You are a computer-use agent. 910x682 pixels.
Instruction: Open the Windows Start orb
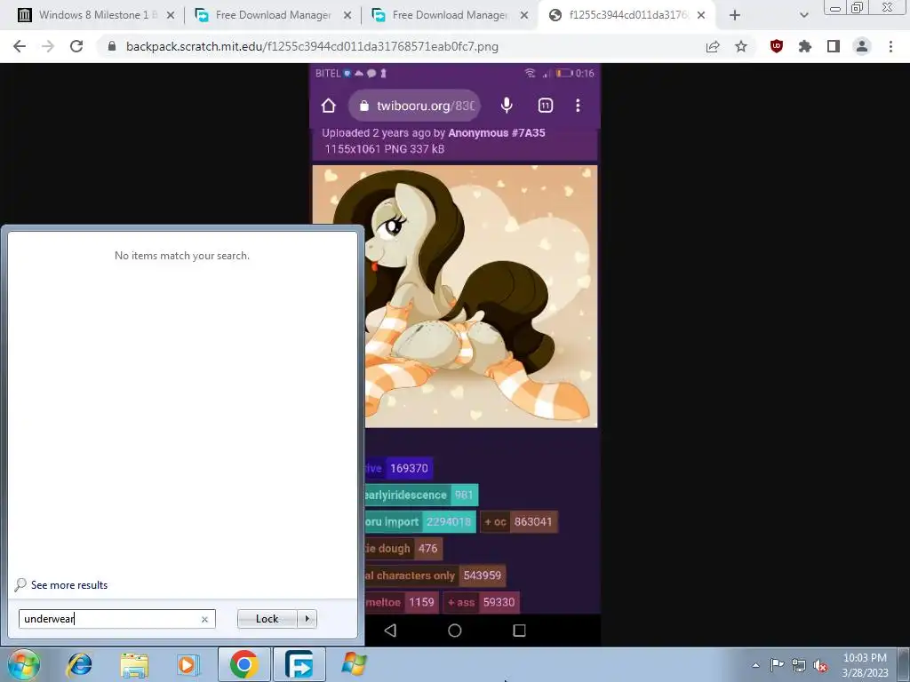24,664
